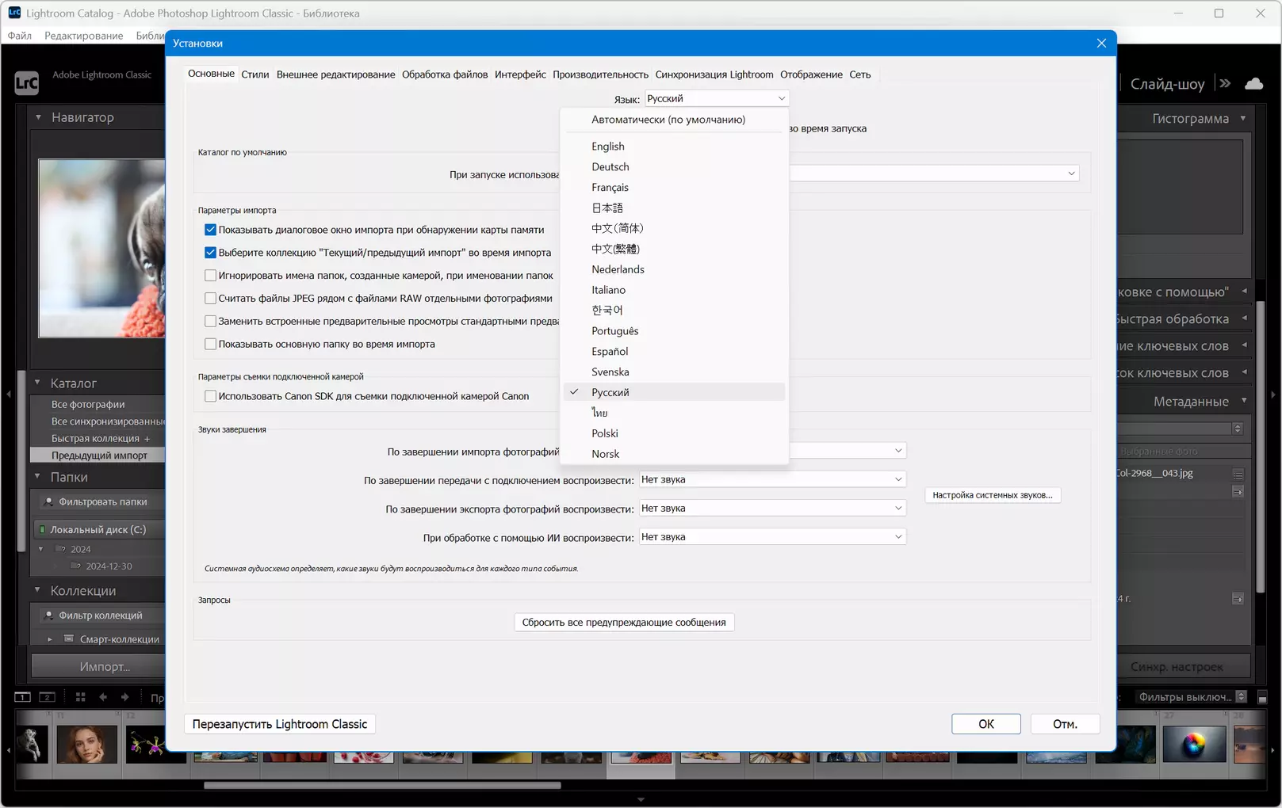Select English in the language list

click(x=675, y=147)
